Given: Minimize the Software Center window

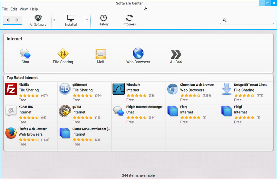Looking at the screenshot, I should point(262,3).
